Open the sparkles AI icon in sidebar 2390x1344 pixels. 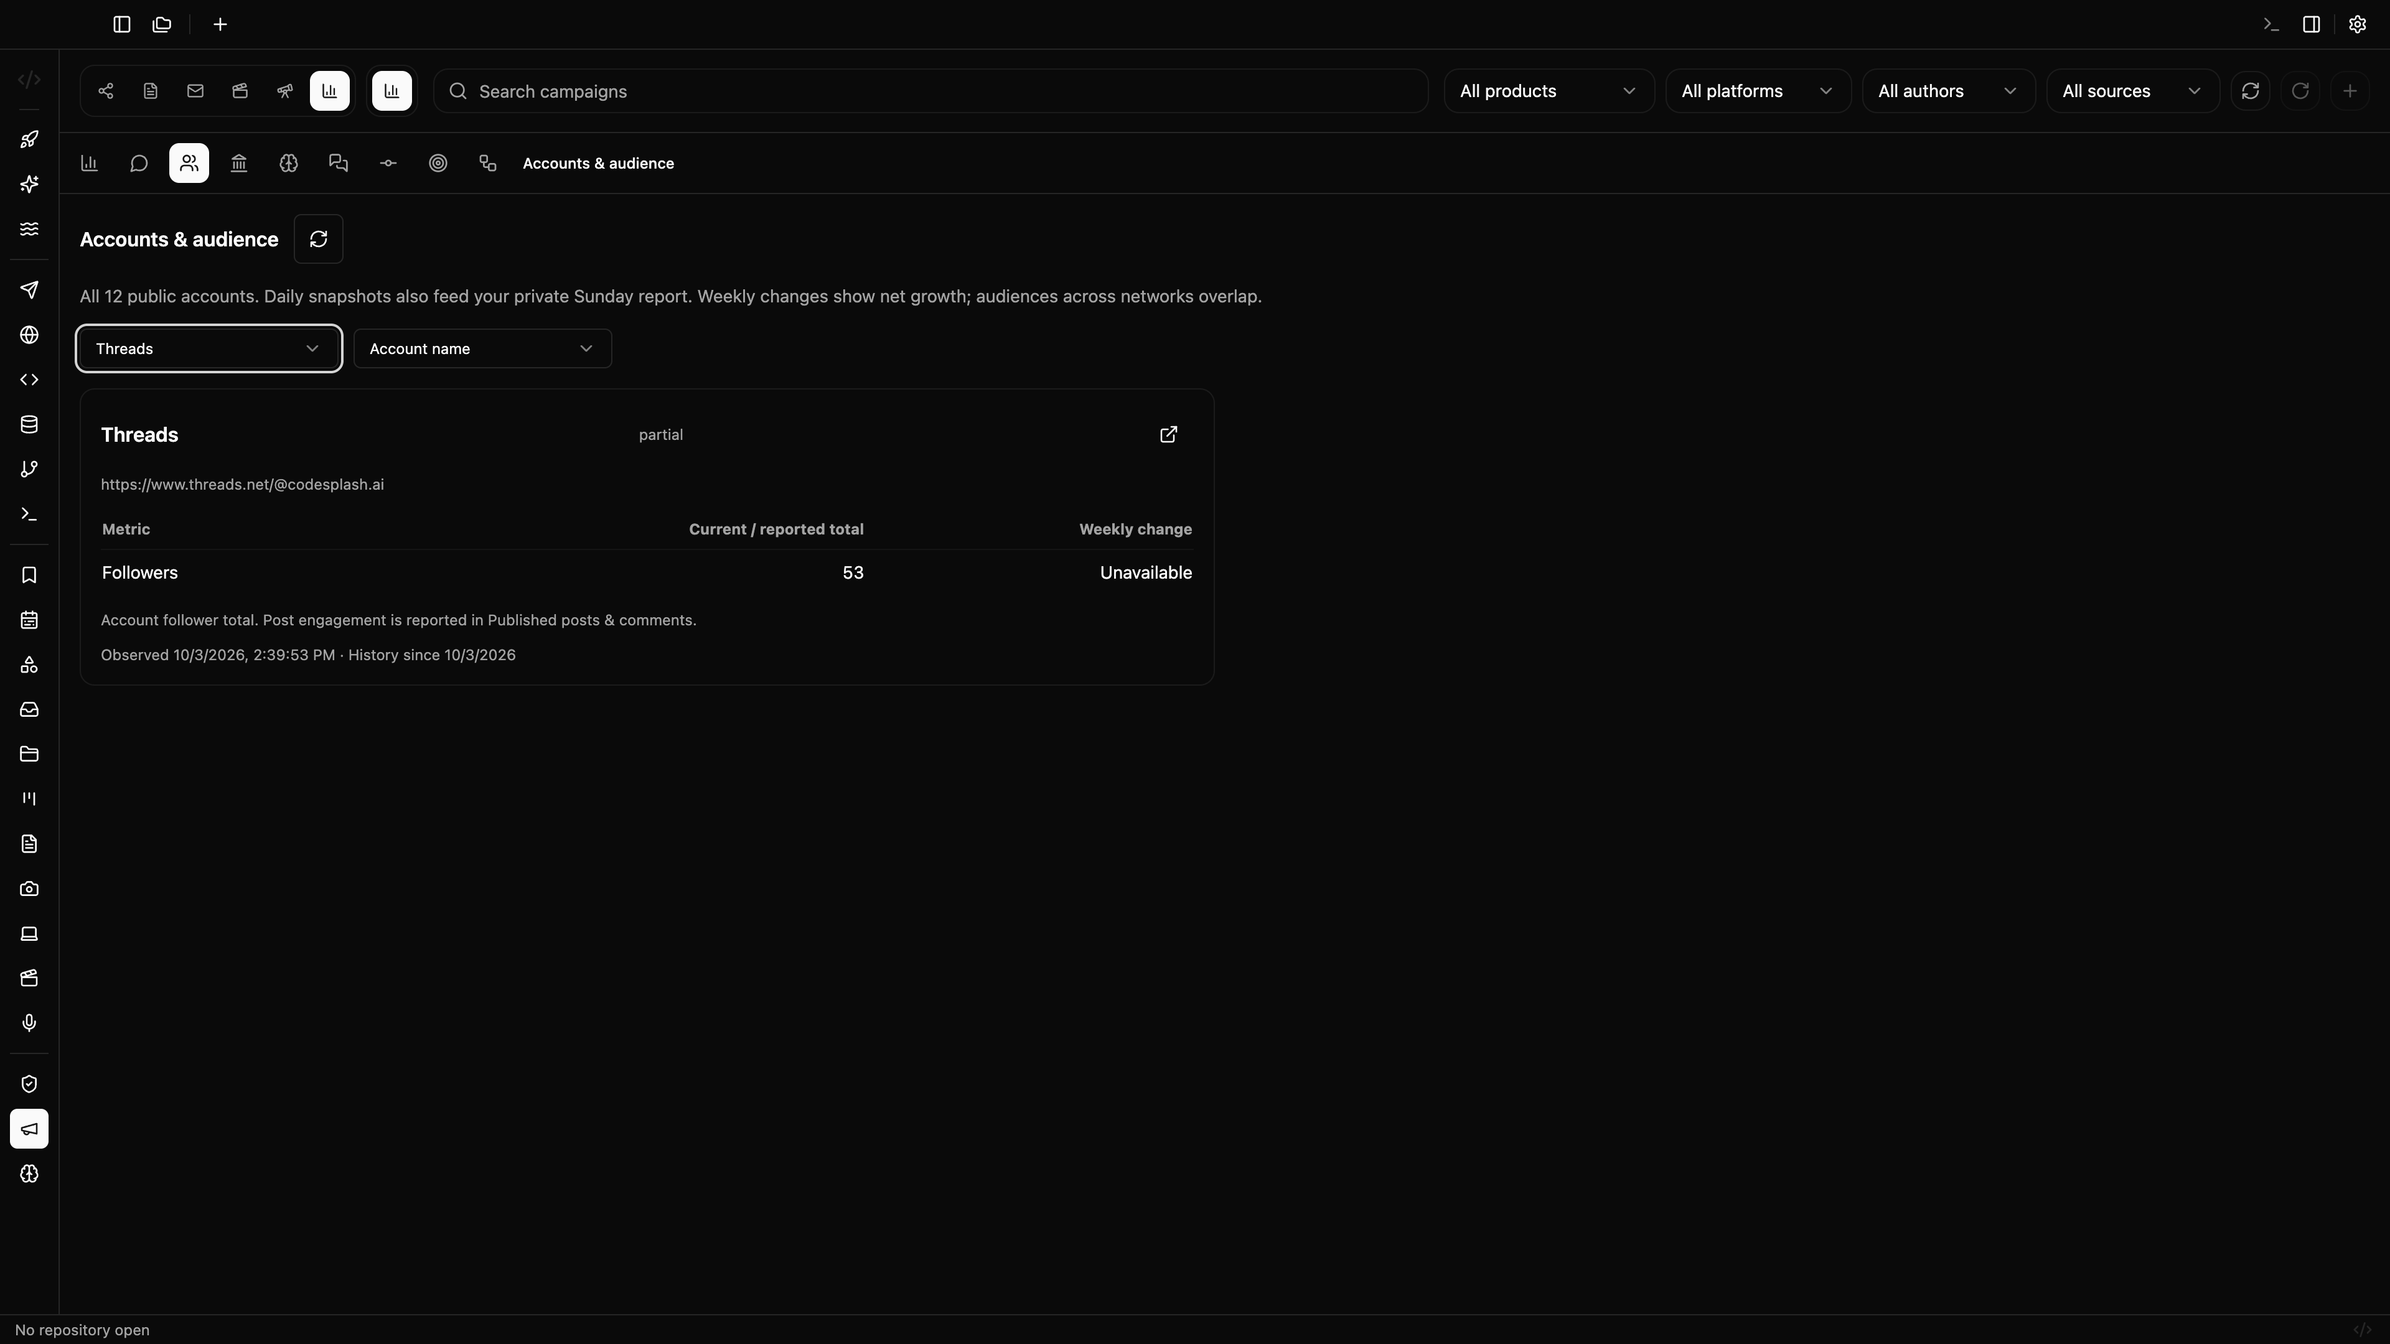(29, 184)
